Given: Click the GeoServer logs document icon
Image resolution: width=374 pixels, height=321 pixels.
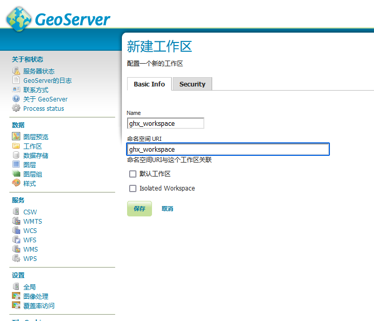Looking at the screenshot, I should pyautogui.click(x=16, y=80).
